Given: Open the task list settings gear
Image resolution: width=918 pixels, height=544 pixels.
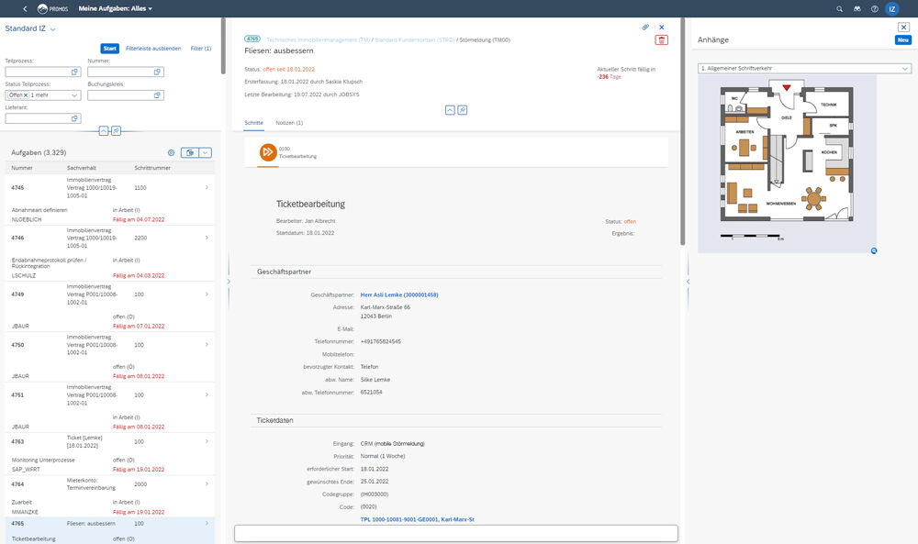Looking at the screenshot, I should (x=171, y=152).
